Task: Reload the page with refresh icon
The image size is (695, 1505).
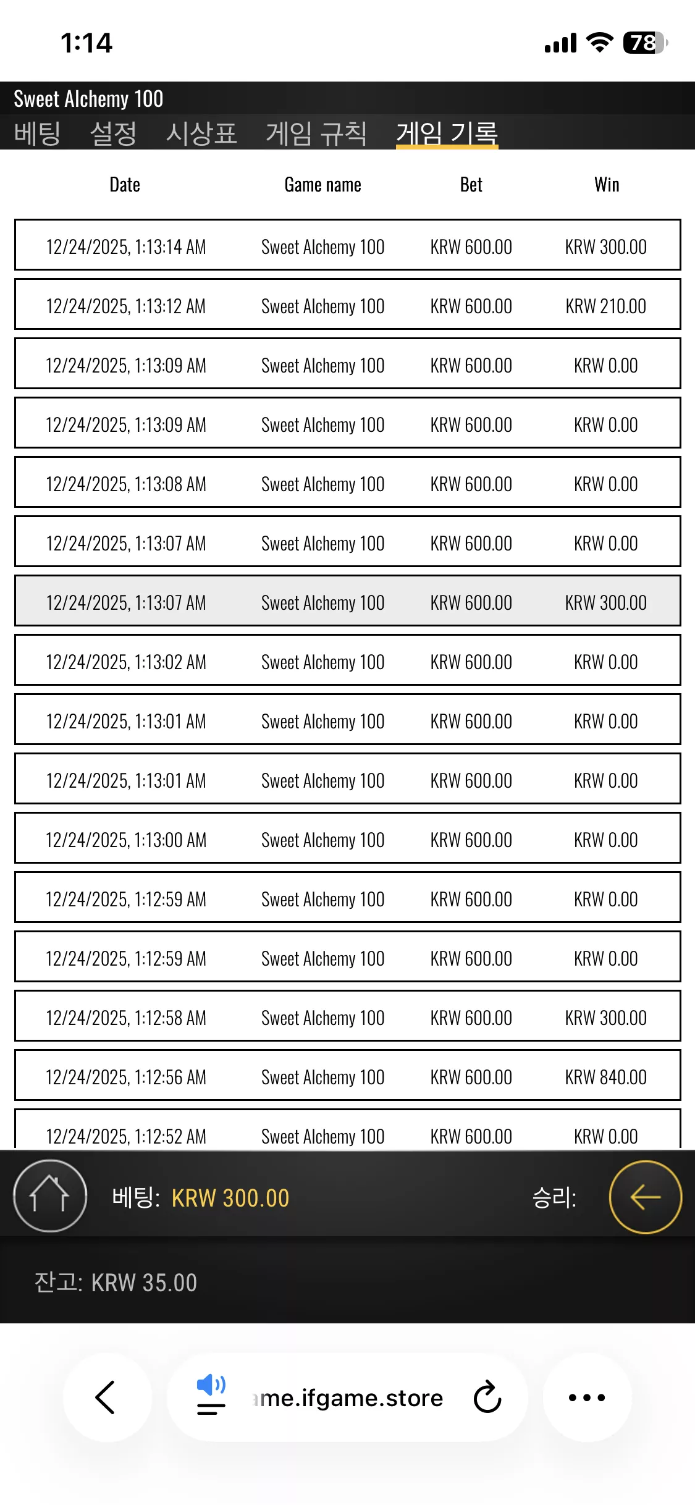Action: pyautogui.click(x=487, y=1397)
